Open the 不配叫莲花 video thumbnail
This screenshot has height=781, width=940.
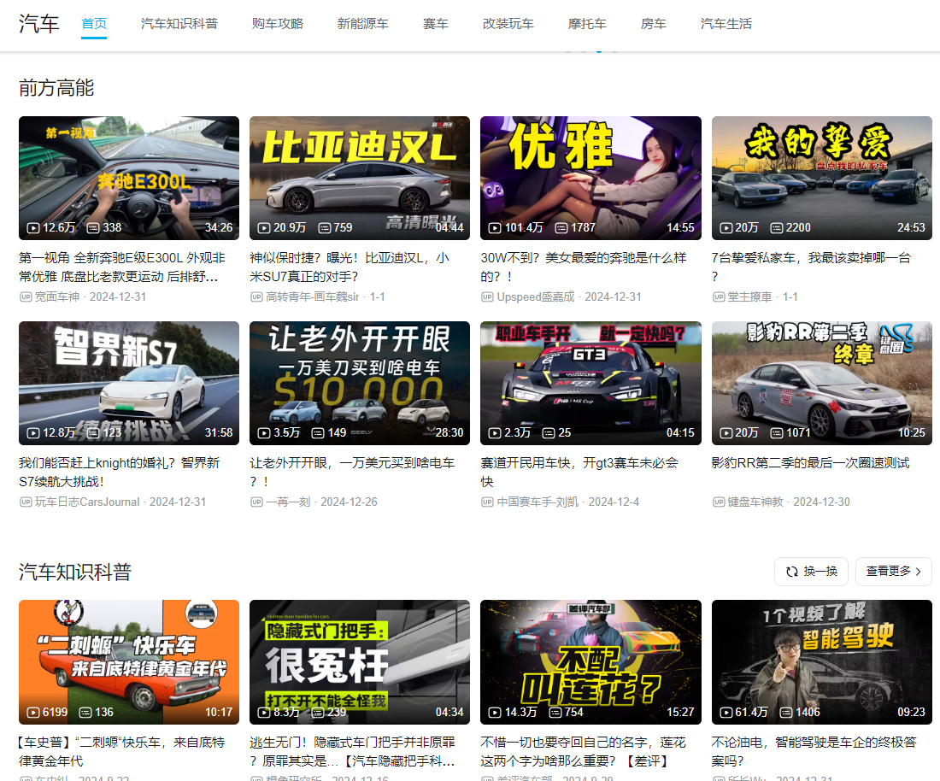pos(590,662)
